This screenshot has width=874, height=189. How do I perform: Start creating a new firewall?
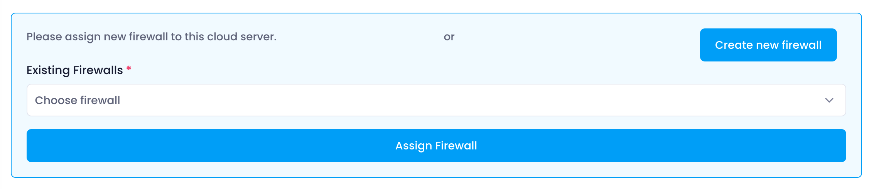768,45
